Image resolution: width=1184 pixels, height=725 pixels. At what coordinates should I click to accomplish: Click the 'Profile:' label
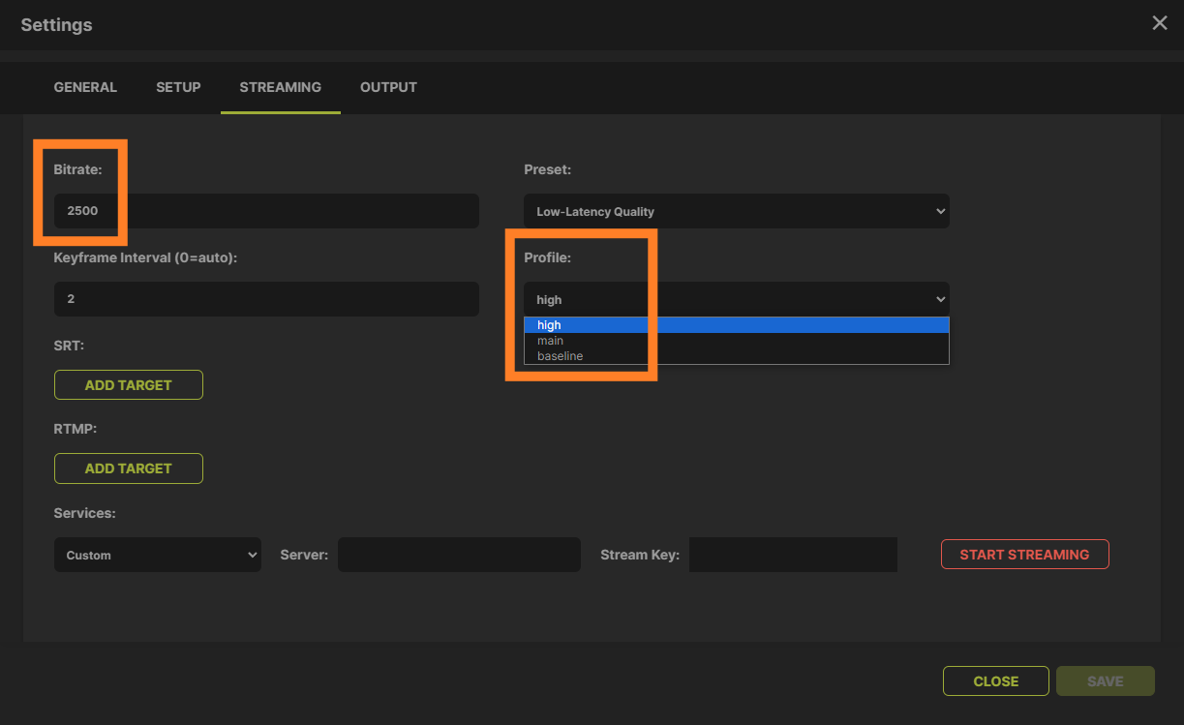pyautogui.click(x=548, y=257)
